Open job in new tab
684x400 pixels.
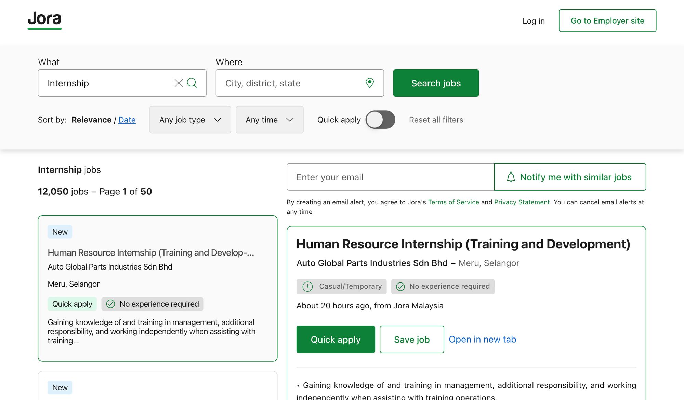[482, 339]
